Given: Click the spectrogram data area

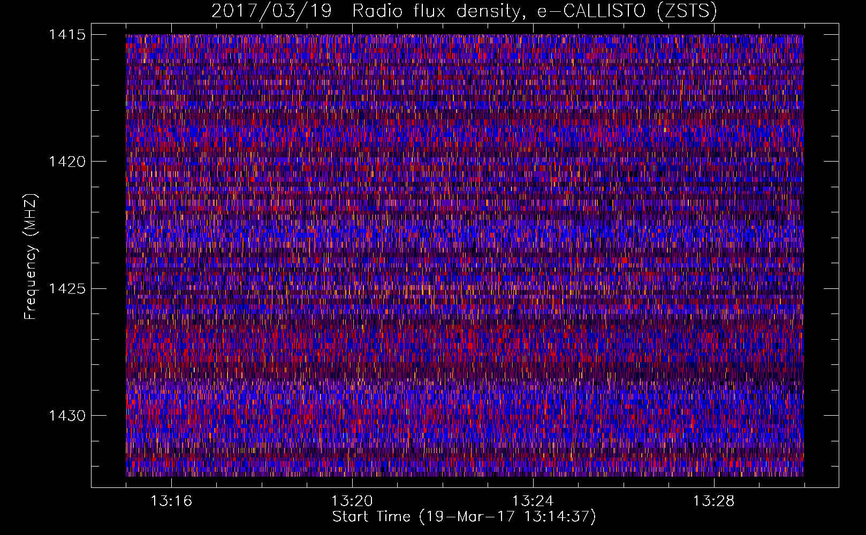Looking at the screenshot, I should 465,255.
